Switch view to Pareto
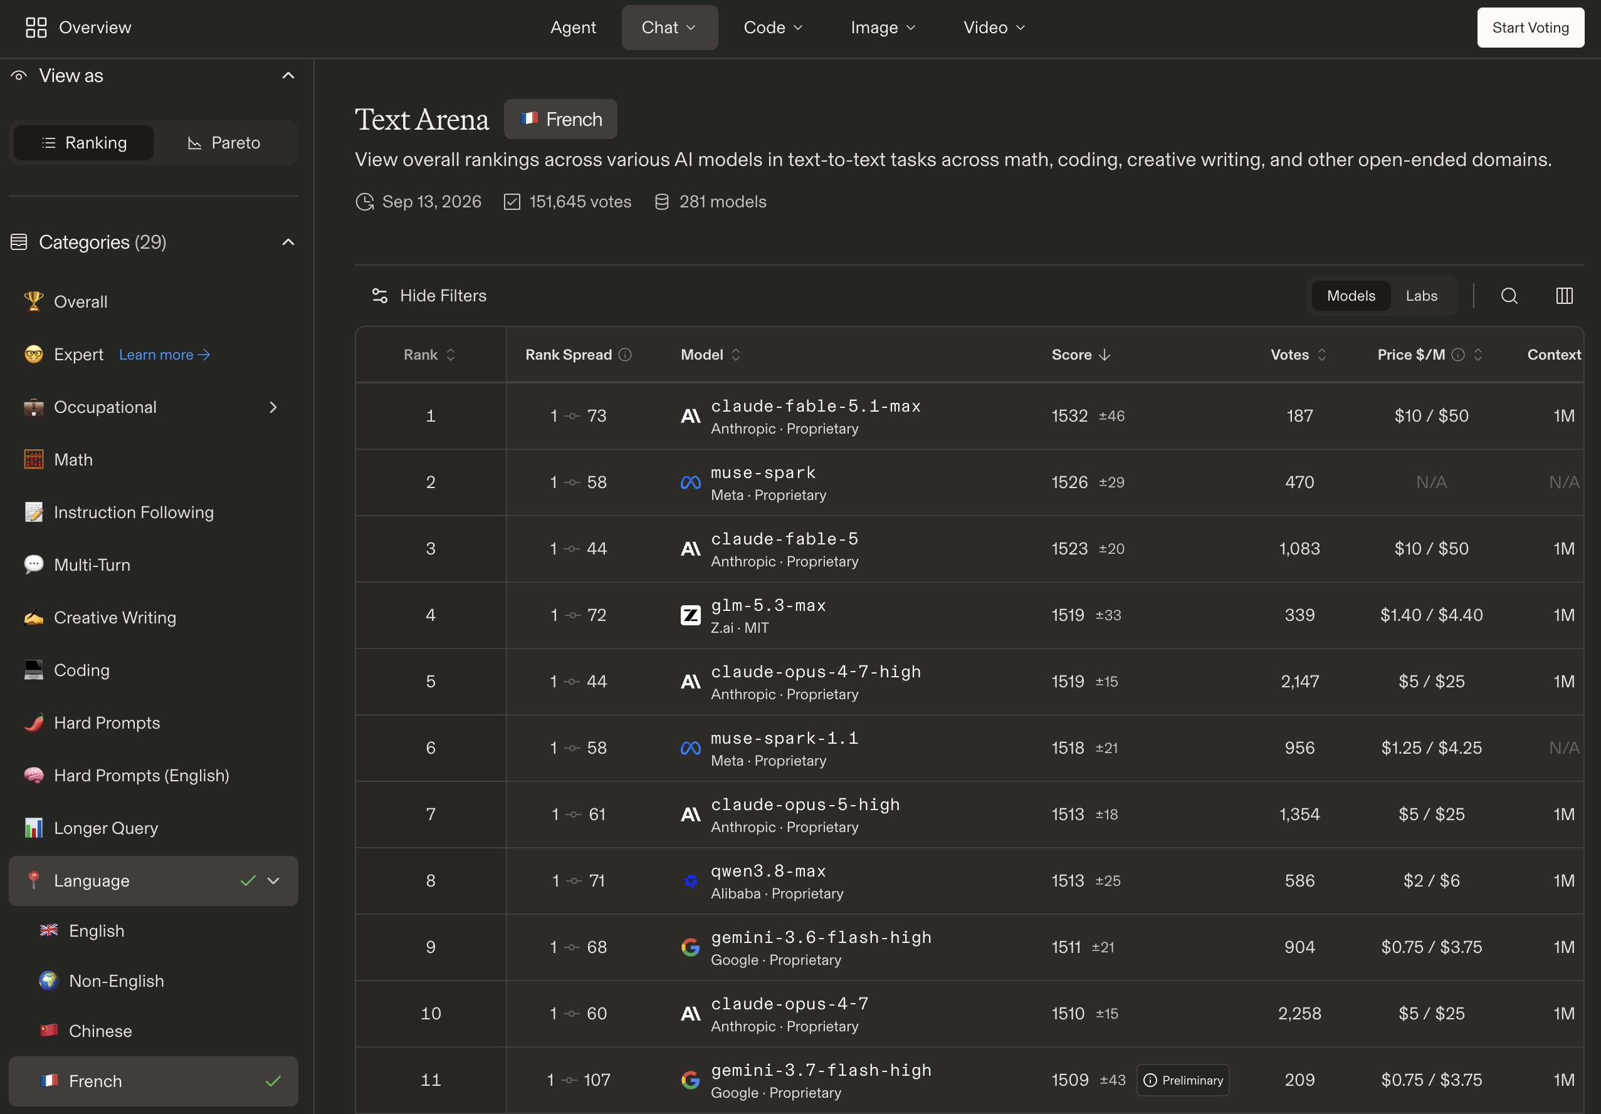 (x=224, y=143)
